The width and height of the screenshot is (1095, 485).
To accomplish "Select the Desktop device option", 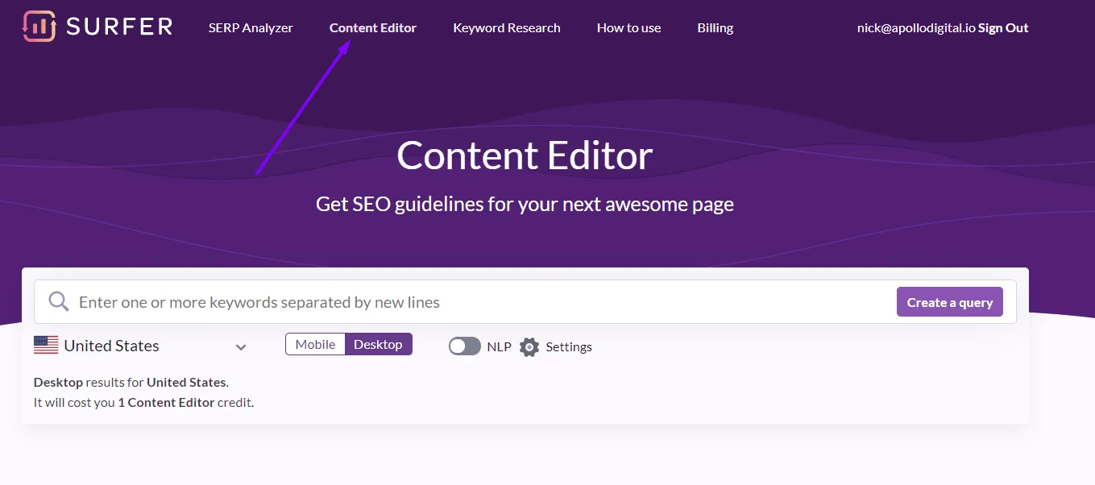I will click(x=378, y=344).
